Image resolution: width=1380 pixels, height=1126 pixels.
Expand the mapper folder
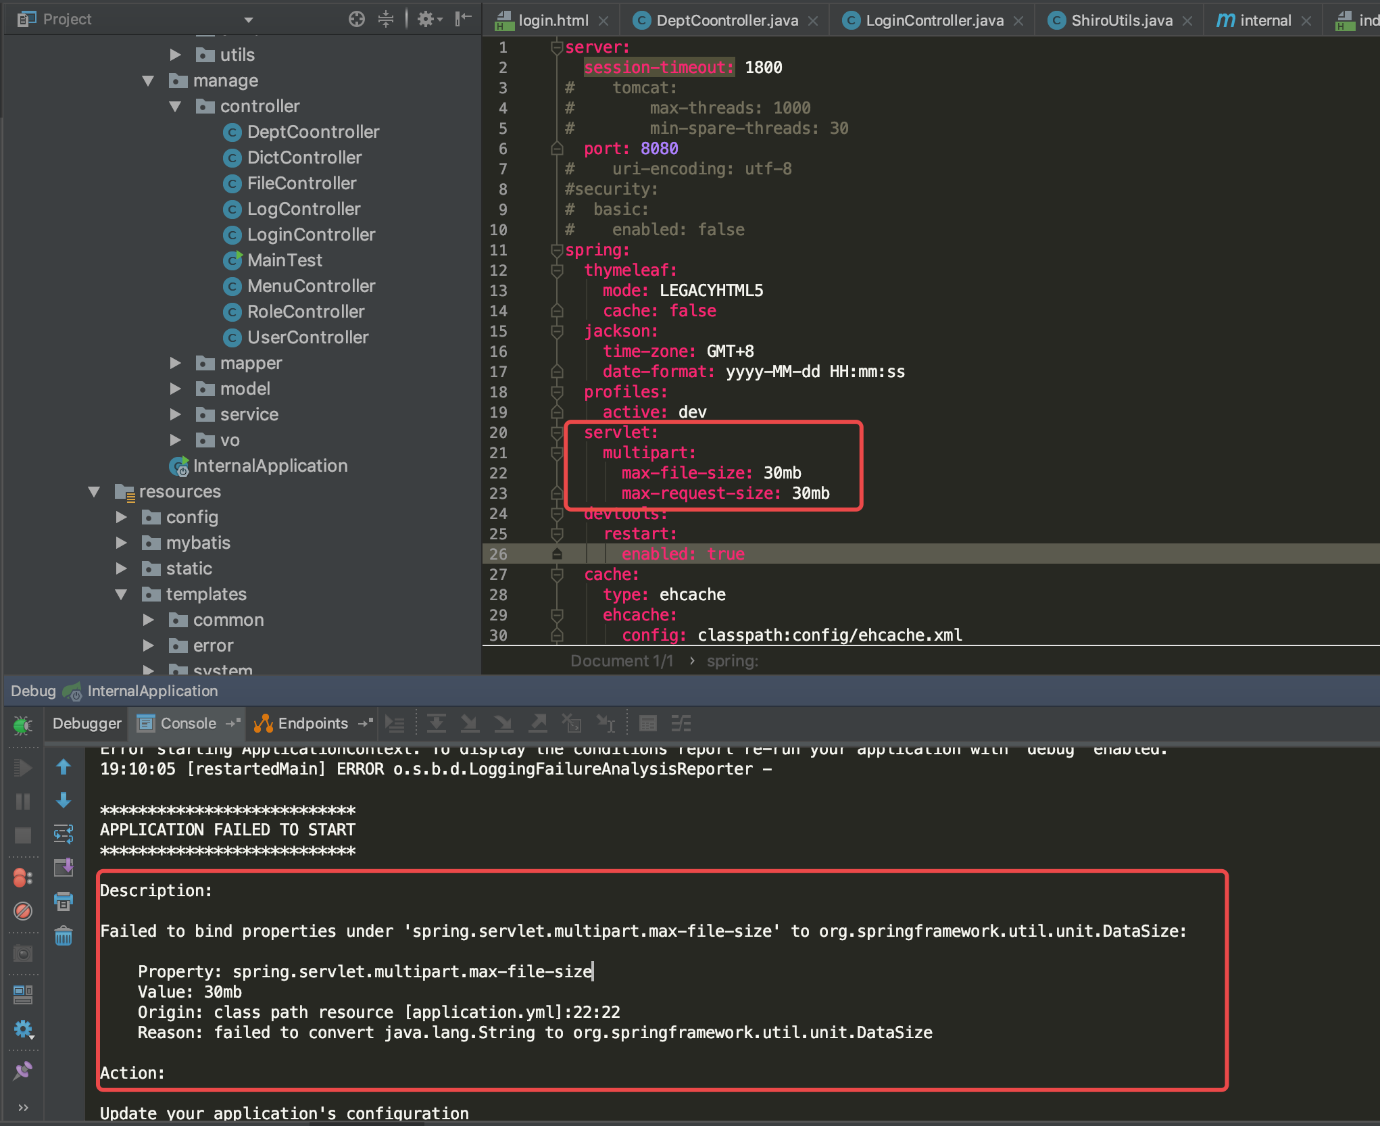click(x=176, y=363)
